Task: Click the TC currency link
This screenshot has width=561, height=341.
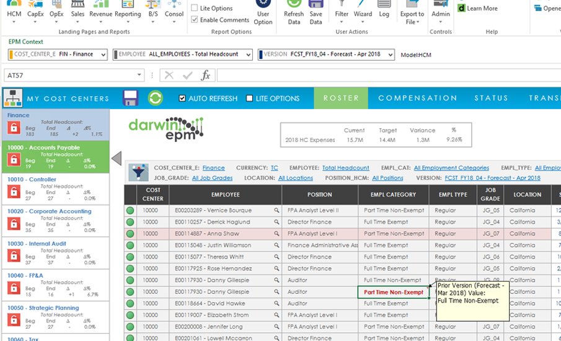Action: point(275,168)
